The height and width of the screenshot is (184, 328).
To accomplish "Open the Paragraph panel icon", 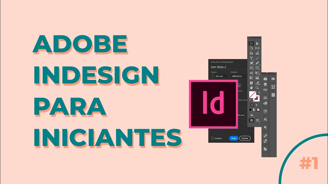I will pyautogui.click(x=265, y=128).
